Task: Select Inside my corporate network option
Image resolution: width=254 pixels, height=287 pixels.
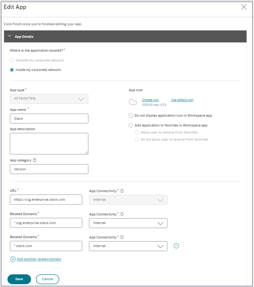Action: click(x=12, y=70)
